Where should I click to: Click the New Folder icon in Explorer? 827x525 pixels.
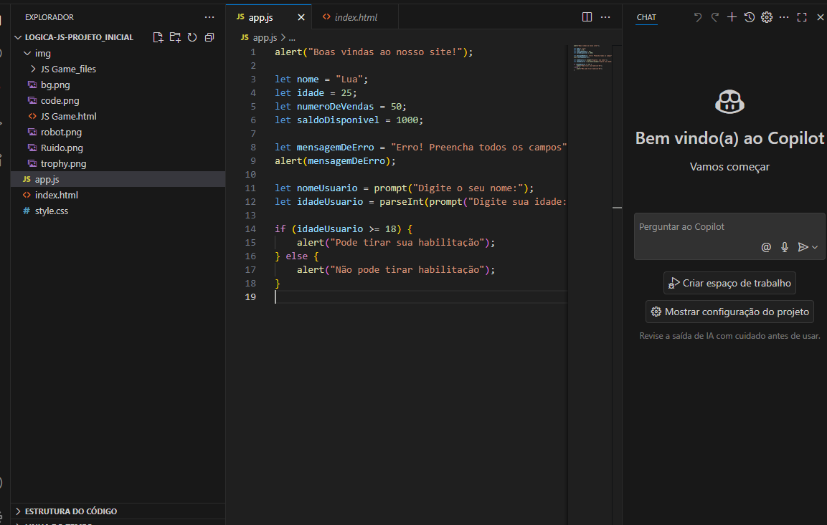pyautogui.click(x=175, y=37)
